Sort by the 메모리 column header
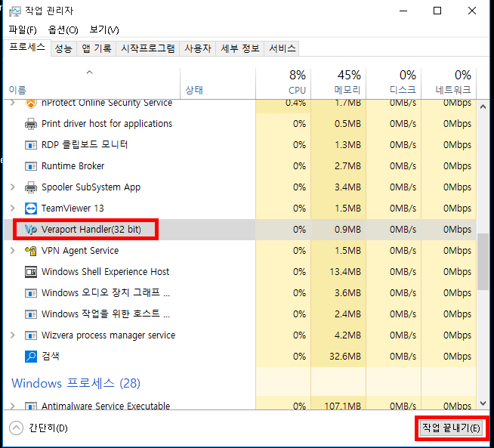494x448 pixels. click(x=338, y=84)
